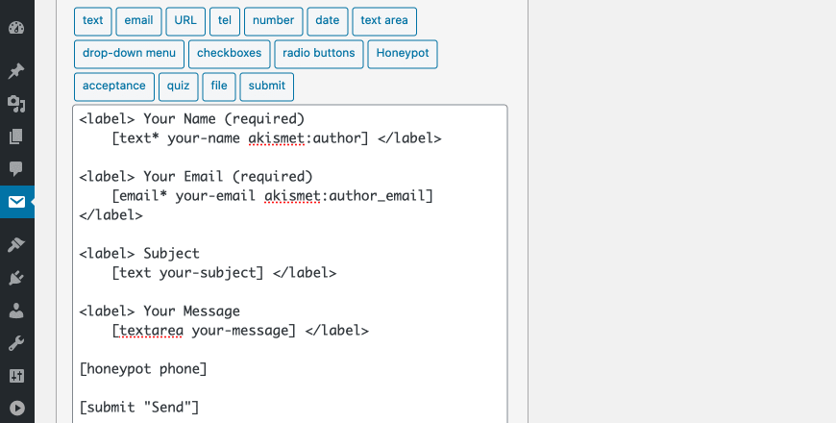The height and width of the screenshot is (423, 836).
Task: Insert a tel field tag
Action: 225,21
